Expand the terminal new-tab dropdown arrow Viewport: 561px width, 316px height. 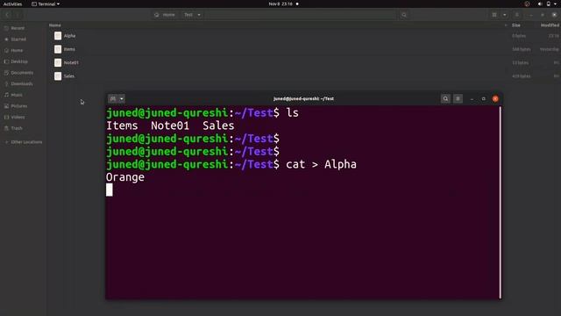click(122, 98)
